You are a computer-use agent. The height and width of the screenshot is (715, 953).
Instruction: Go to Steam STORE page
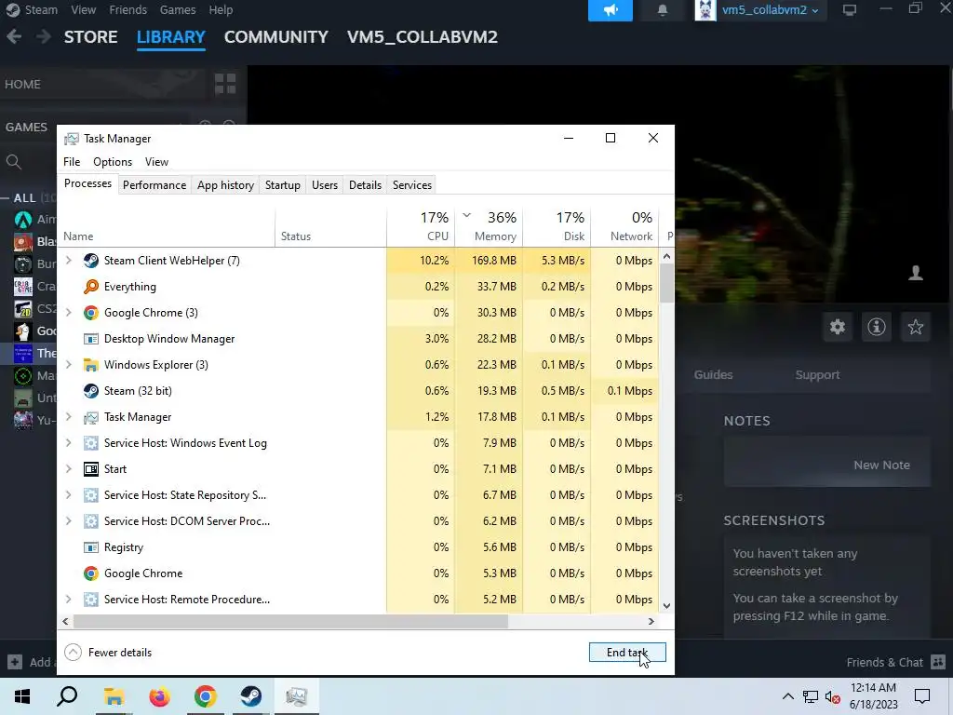[x=90, y=36]
